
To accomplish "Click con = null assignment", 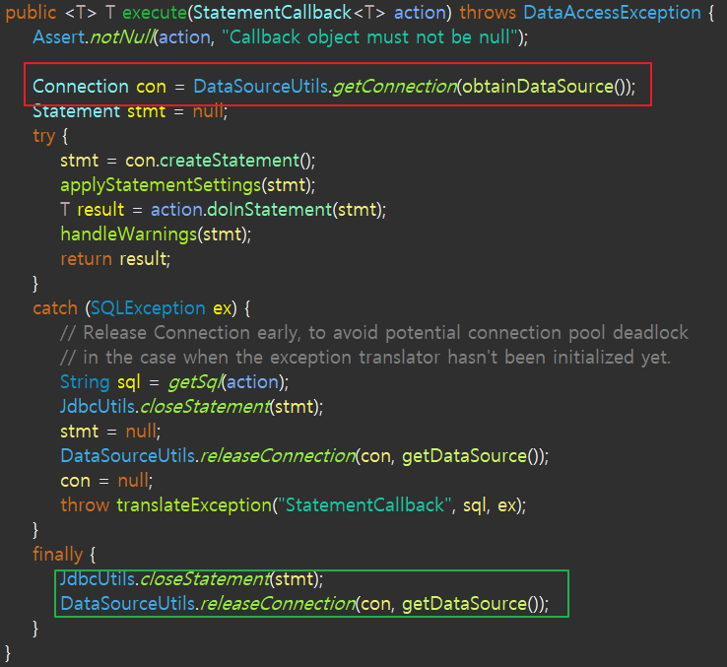I will pos(106,481).
